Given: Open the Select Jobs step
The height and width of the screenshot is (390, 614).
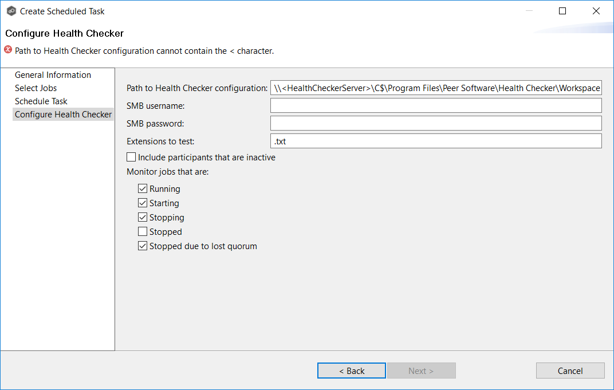Looking at the screenshot, I should [x=36, y=88].
